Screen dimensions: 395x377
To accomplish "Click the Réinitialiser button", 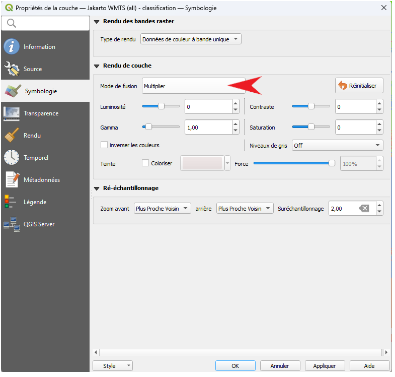I will pyautogui.click(x=359, y=86).
